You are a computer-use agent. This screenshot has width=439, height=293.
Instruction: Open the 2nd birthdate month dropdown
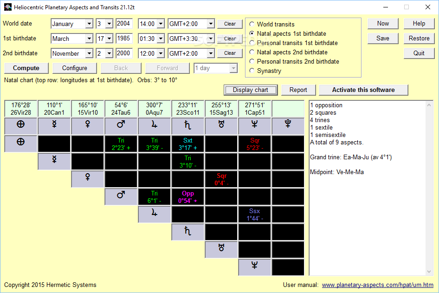point(89,53)
